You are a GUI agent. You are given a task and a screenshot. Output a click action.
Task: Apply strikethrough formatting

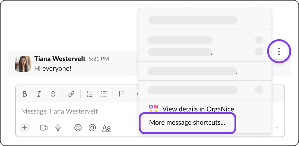point(53,94)
